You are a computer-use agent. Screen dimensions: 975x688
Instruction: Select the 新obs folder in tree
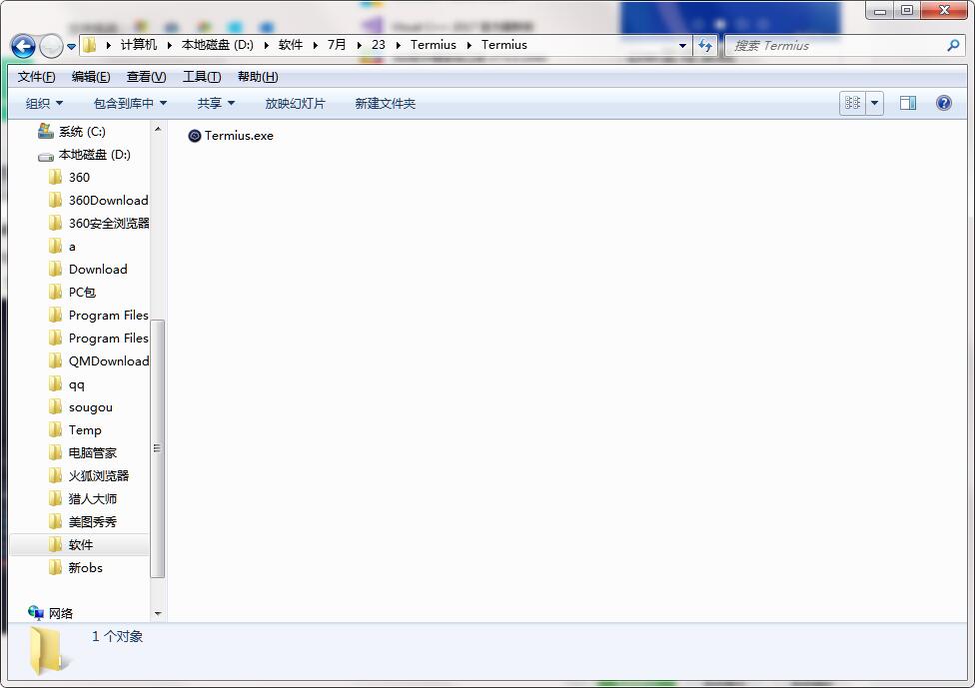85,568
